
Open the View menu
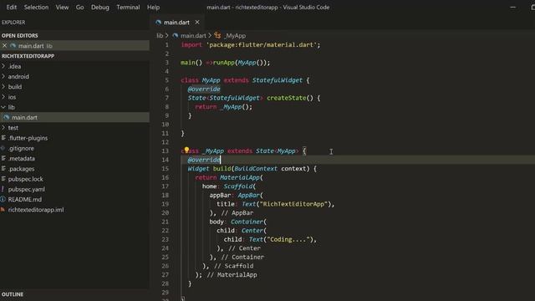pos(62,8)
